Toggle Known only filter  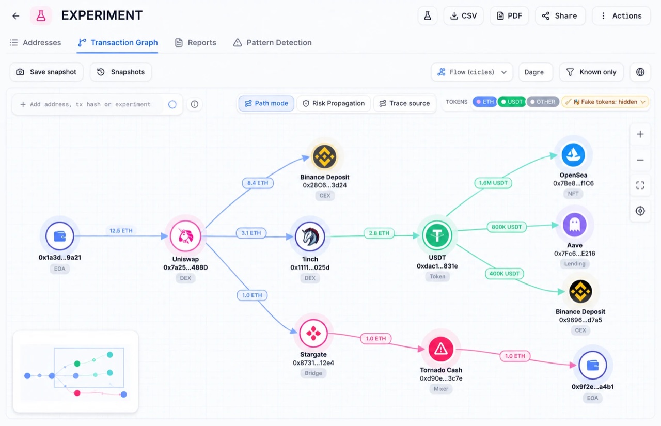pos(591,72)
